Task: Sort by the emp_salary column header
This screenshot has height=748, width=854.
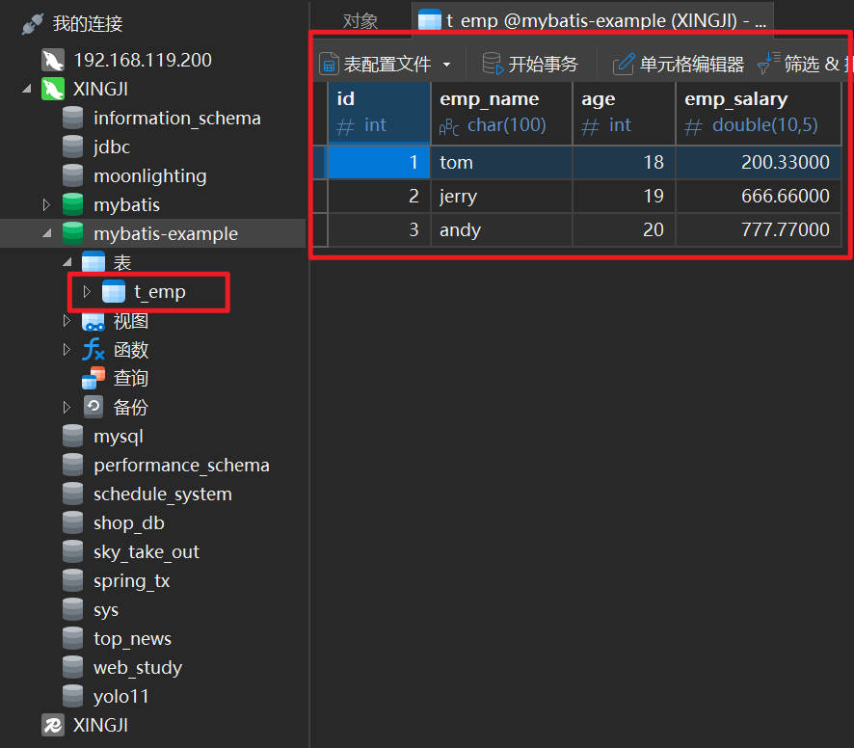Action: point(735,99)
